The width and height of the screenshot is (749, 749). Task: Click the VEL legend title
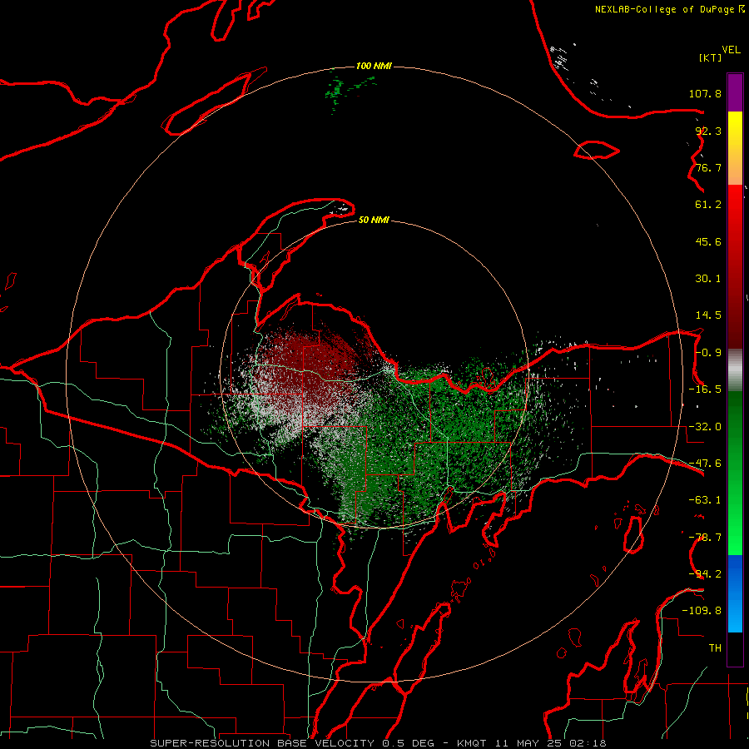click(731, 50)
